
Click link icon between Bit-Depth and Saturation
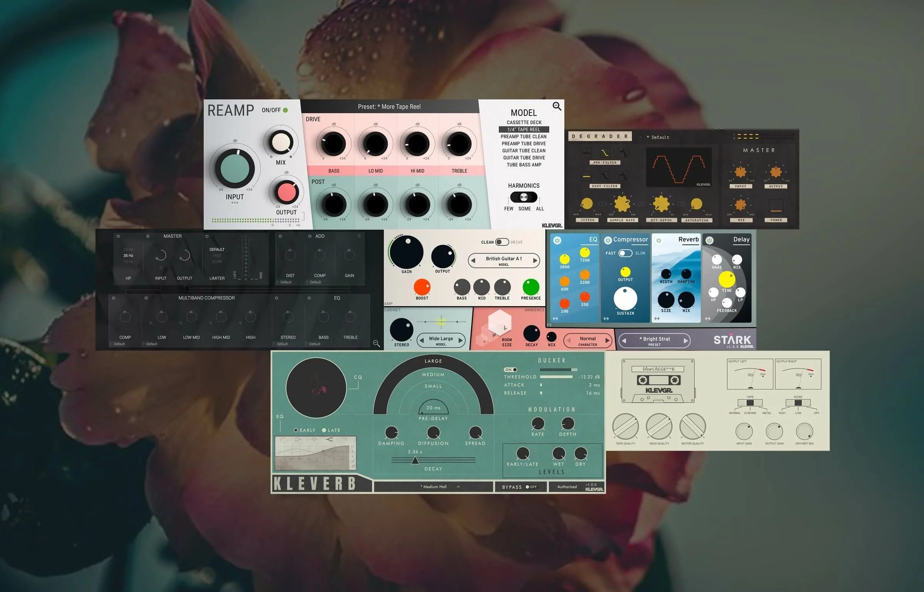pos(681,204)
